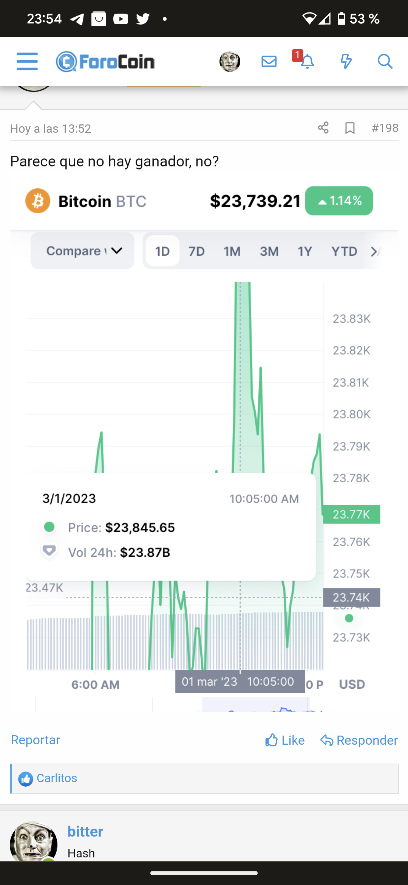Choose the YTD chart range
Viewport: 408px width, 885px height.
click(x=344, y=251)
